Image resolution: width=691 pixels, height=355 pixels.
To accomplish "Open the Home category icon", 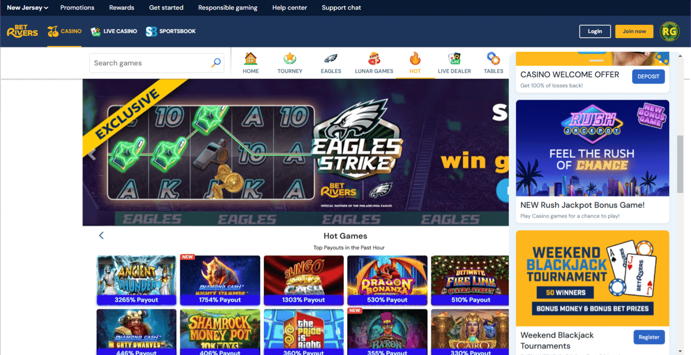I will coord(250,59).
